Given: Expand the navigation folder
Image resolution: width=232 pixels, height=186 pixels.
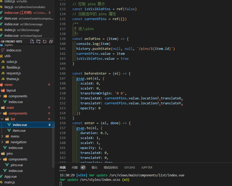Looking at the screenshot, I should pyautogui.click(x=2, y=142).
